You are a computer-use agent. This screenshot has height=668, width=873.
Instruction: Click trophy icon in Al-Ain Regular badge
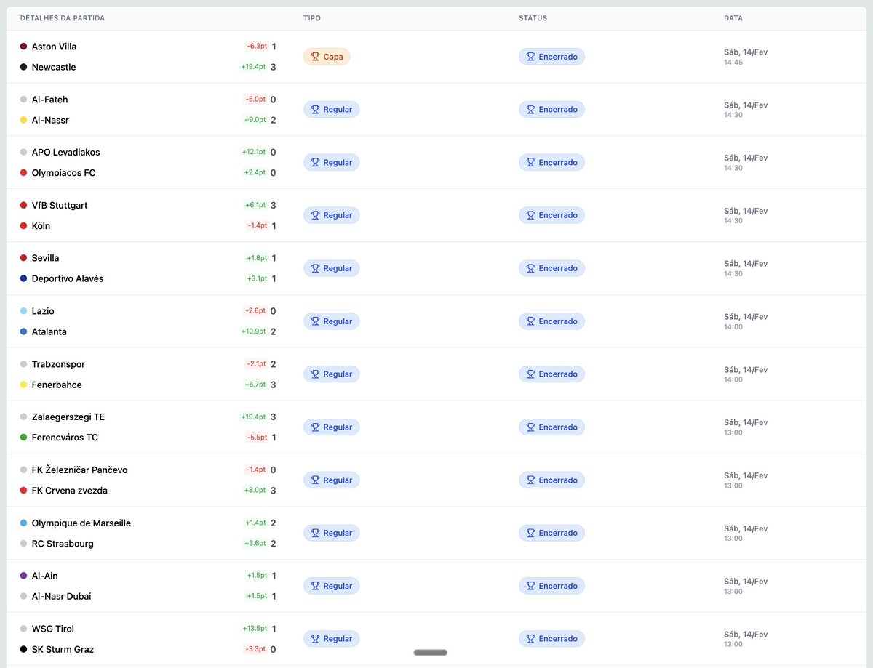316,586
